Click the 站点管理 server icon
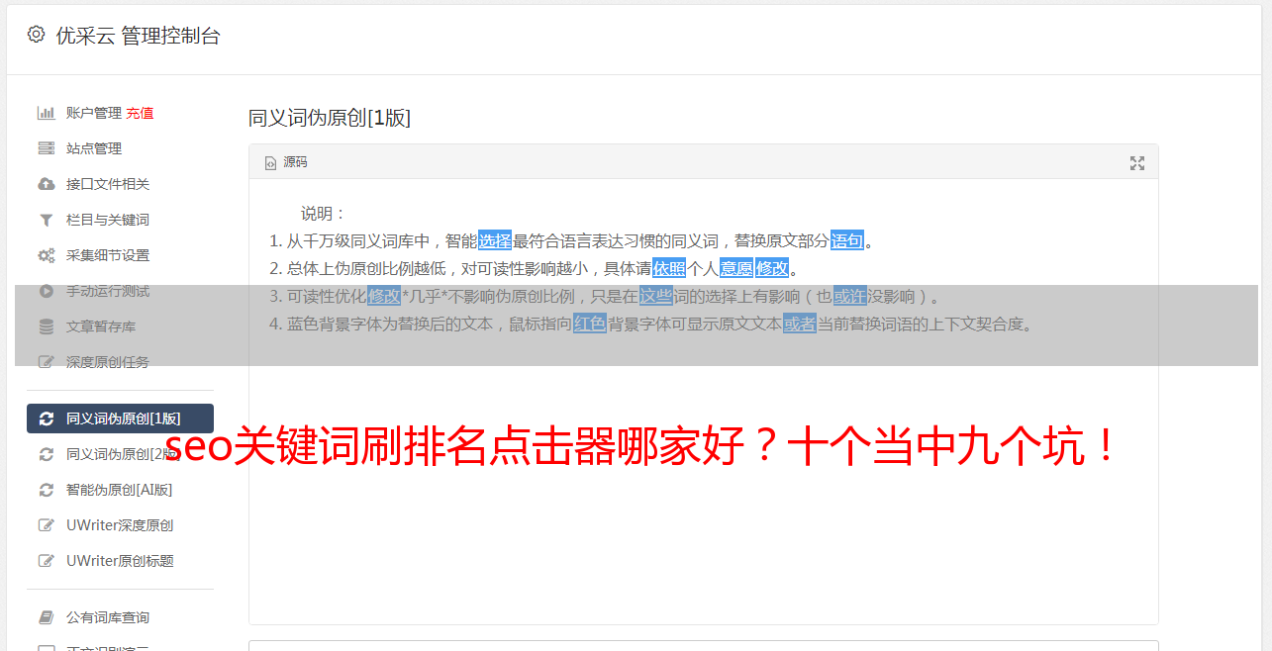The width and height of the screenshot is (1272, 651). pos(46,148)
